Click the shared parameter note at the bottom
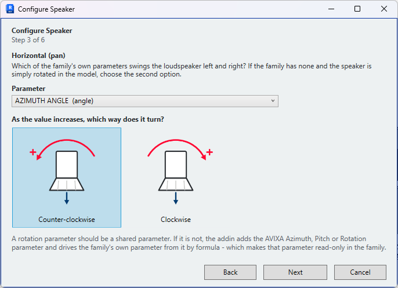Screen dimensions: 398x288 pyautogui.click(x=199, y=243)
